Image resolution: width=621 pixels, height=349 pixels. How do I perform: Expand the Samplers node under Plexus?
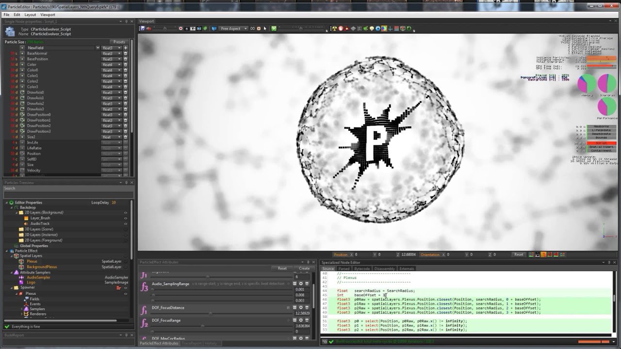(x=23, y=309)
